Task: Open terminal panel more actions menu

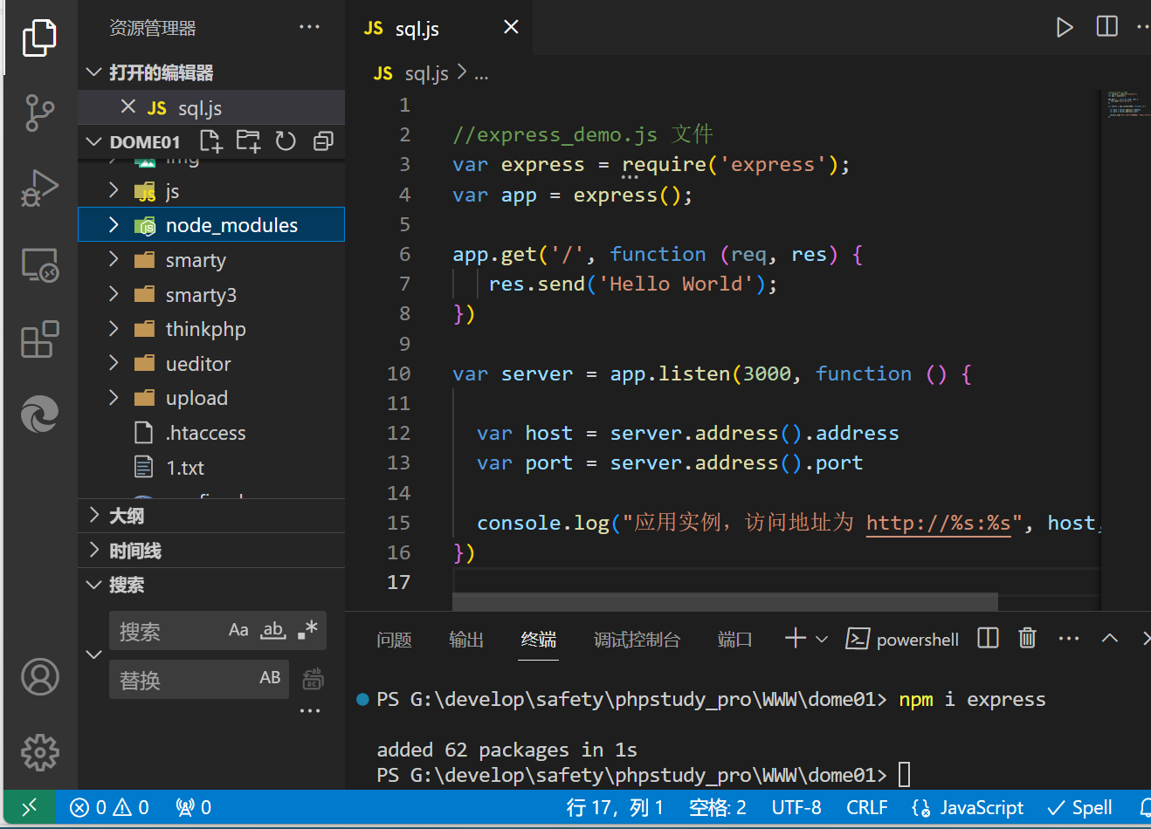Action: tap(1068, 639)
